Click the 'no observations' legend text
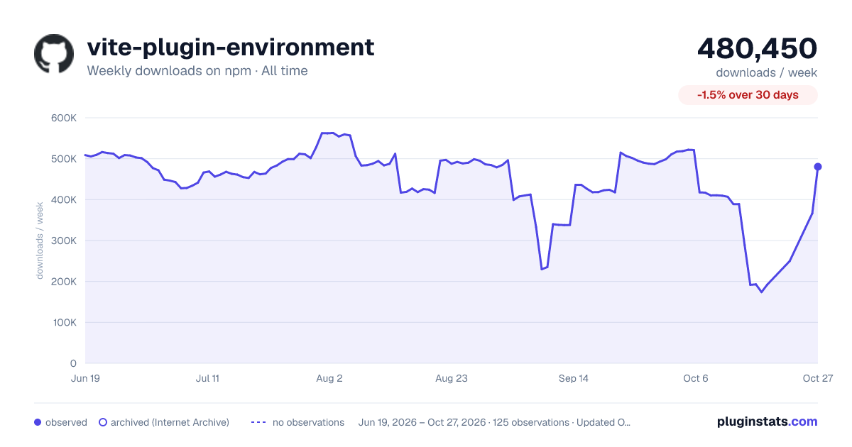The height and width of the screenshot is (447, 852). pyautogui.click(x=308, y=422)
